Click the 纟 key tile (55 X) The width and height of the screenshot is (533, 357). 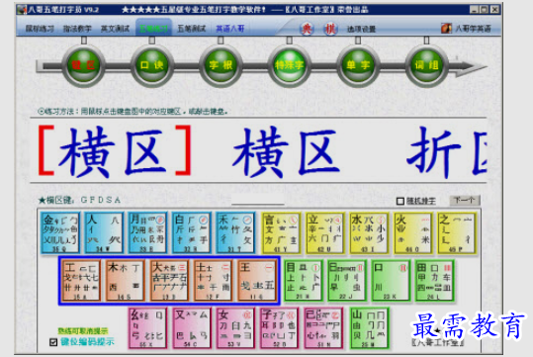pos(148,328)
